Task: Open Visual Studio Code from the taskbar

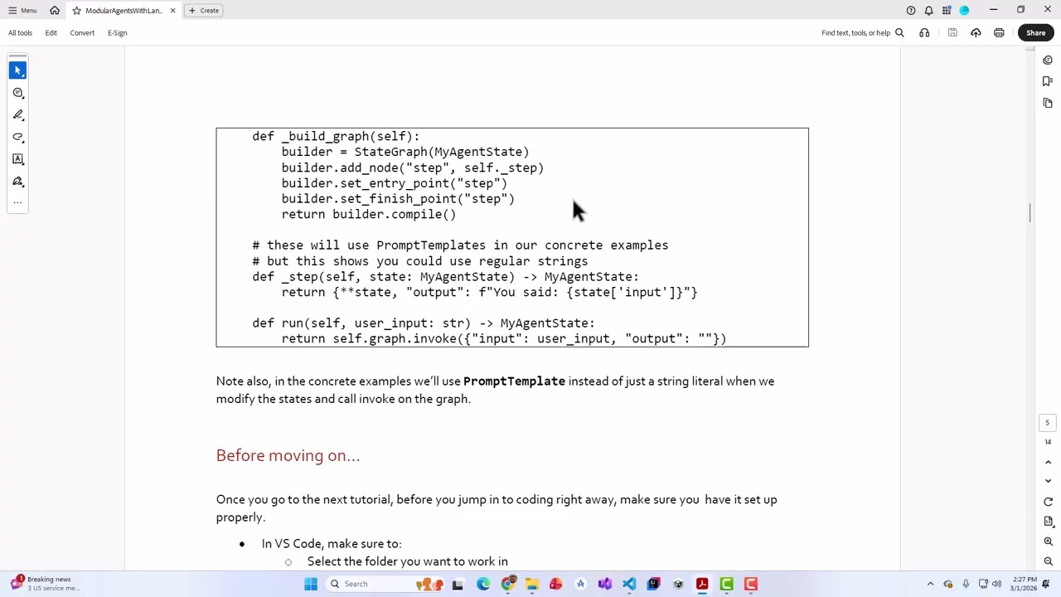Action: [629, 584]
